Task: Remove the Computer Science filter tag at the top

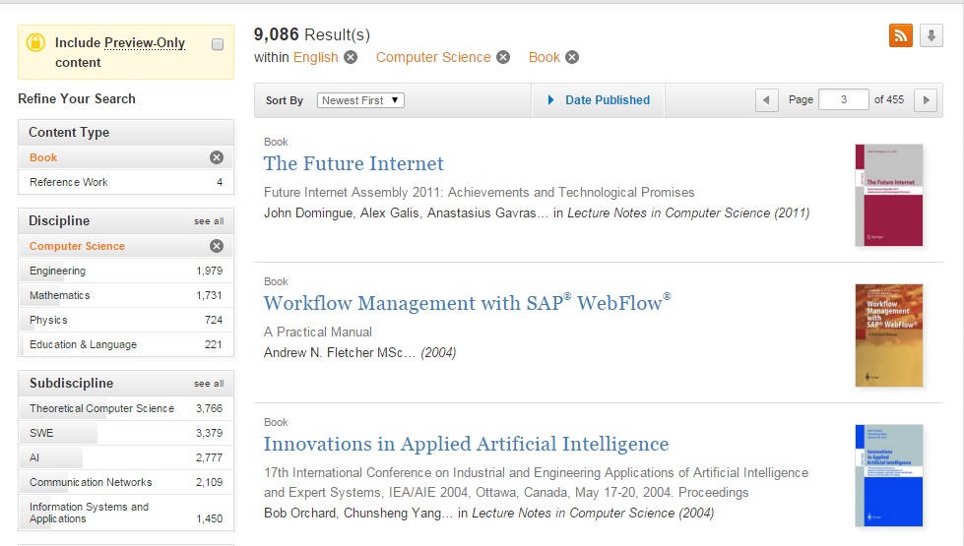Action: click(x=503, y=57)
